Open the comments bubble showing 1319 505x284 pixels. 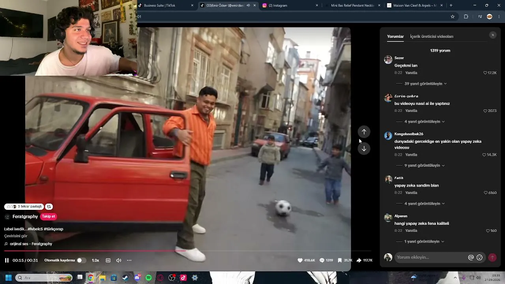click(322, 260)
